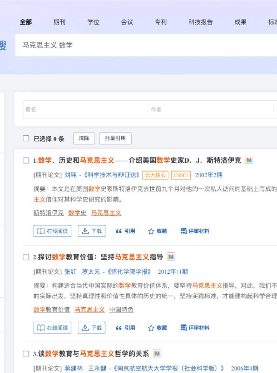Switch to the 期刊 tab
Viewport: 277px width, 373px height.
coord(60,22)
